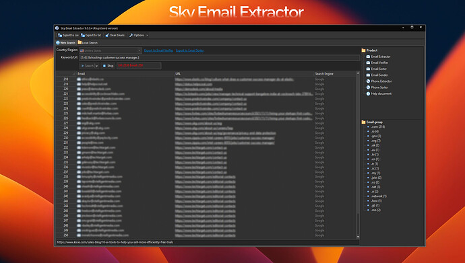Open Email Verifier in Product panel

(x=377, y=63)
